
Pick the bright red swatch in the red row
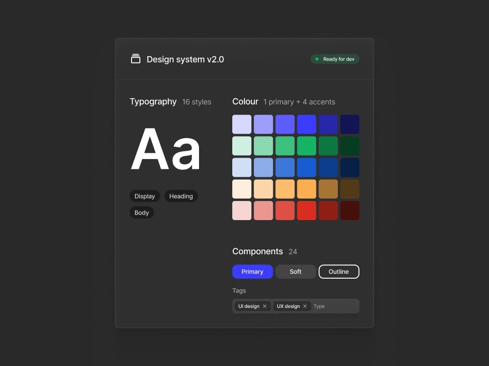click(x=307, y=211)
